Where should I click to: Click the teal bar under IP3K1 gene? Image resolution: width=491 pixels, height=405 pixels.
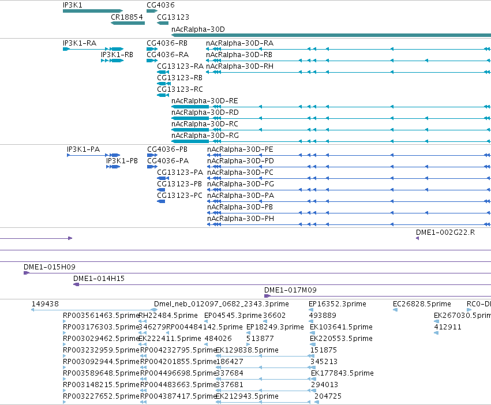[93, 11]
